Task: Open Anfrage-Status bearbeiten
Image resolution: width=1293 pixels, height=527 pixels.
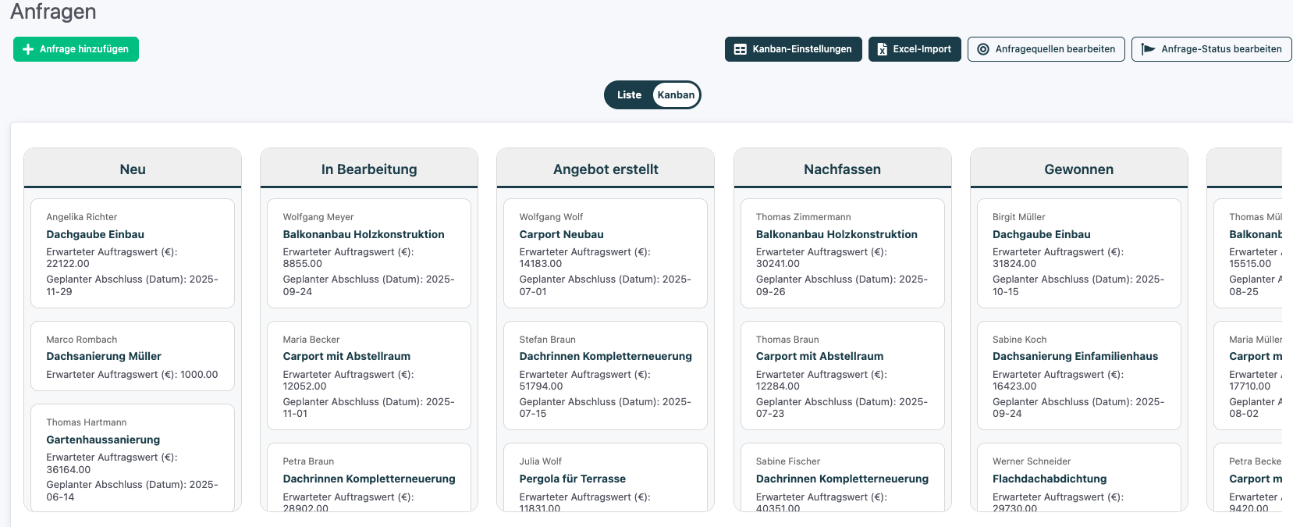Action: coord(1212,49)
